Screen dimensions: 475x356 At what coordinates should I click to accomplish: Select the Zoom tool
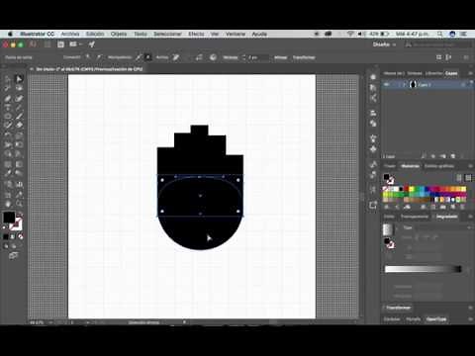point(19,204)
